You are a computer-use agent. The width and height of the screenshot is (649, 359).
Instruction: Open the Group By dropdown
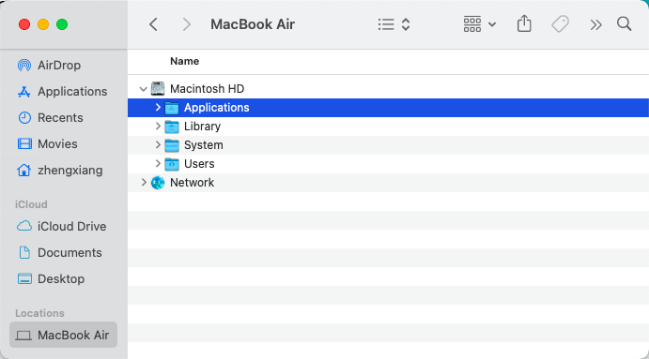click(x=480, y=24)
